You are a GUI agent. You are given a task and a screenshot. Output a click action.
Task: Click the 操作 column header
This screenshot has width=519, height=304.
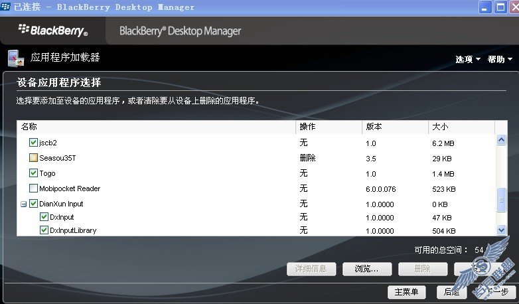pyautogui.click(x=329, y=127)
